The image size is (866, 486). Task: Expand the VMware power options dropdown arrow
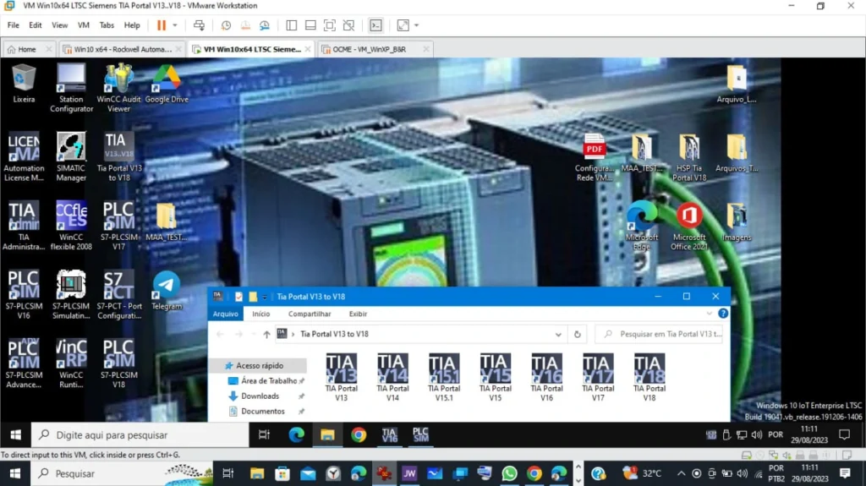(x=175, y=25)
